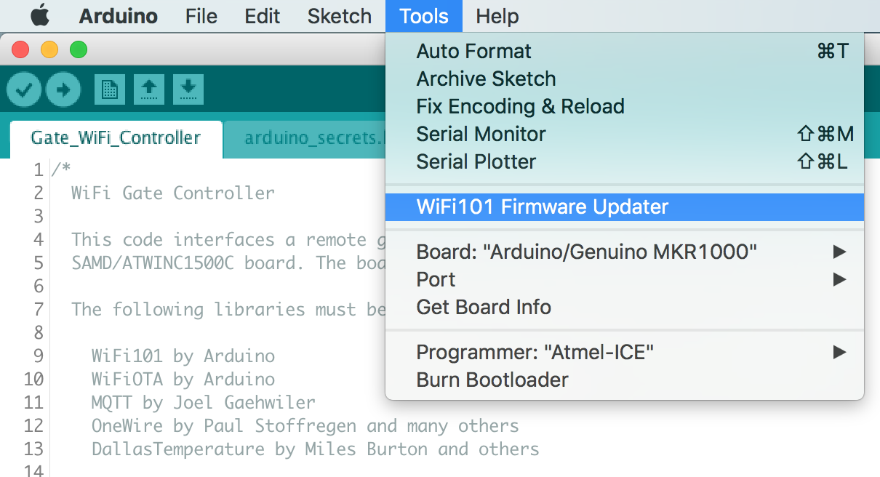Choose Auto Format from Tools menu
880x477 pixels.
pos(625,51)
